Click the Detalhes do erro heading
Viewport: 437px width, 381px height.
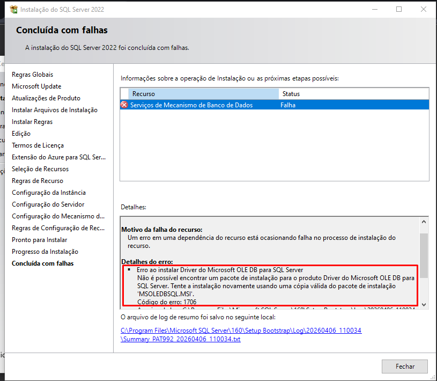147,262
